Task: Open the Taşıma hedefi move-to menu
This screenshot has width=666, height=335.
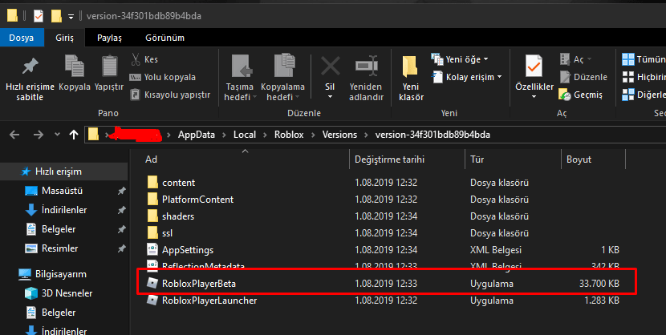Action: pyautogui.click(x=240, y=78)
